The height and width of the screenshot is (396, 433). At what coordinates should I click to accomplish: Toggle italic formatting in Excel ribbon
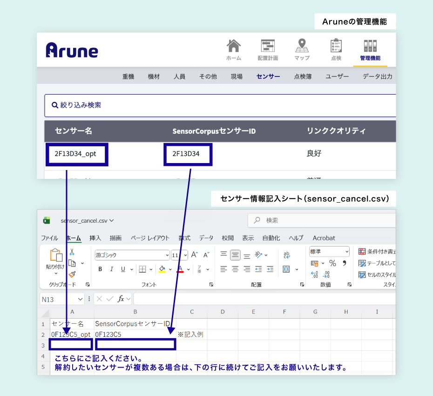(x=112, y=269)
